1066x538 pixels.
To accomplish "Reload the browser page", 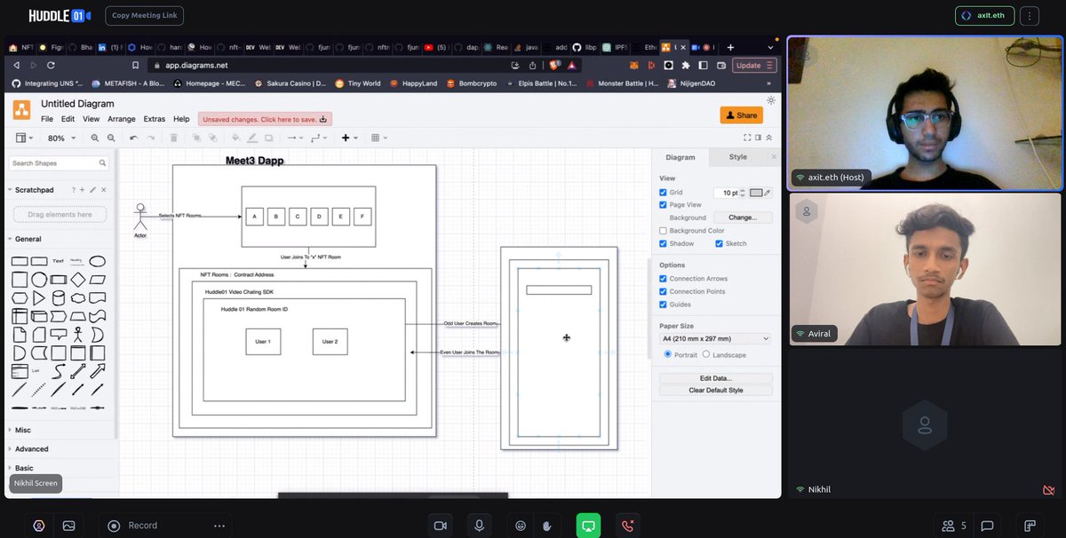I will pyautogui.click(x=51, y=65).
